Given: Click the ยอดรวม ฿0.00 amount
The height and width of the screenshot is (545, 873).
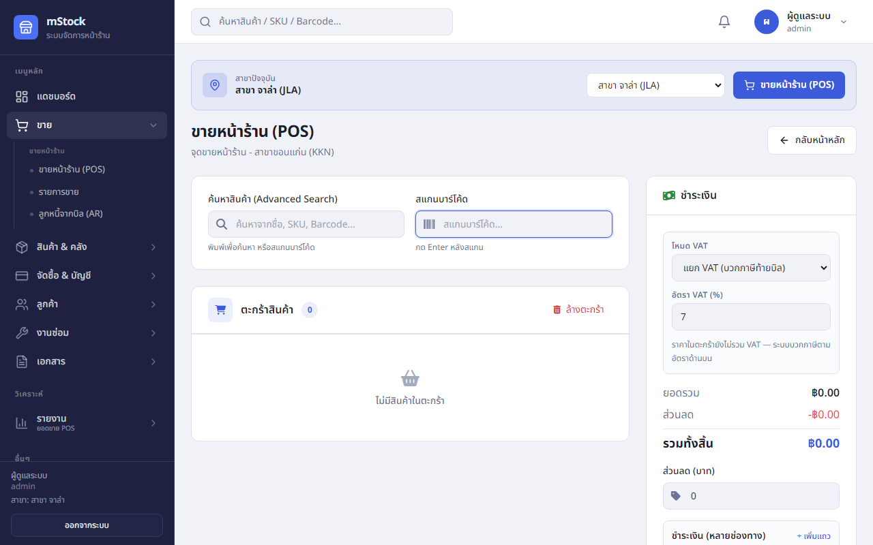Looking at the screenshot, I should 825,393.
